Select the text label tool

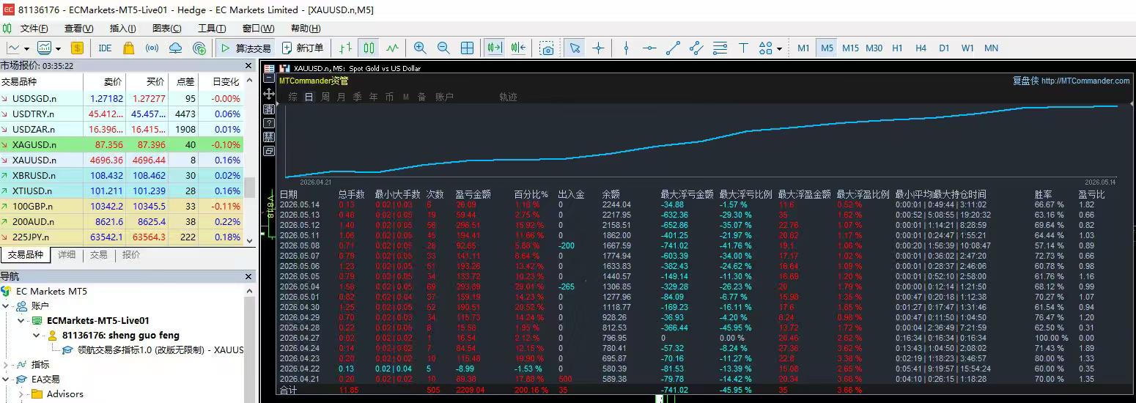click(743, 48)
